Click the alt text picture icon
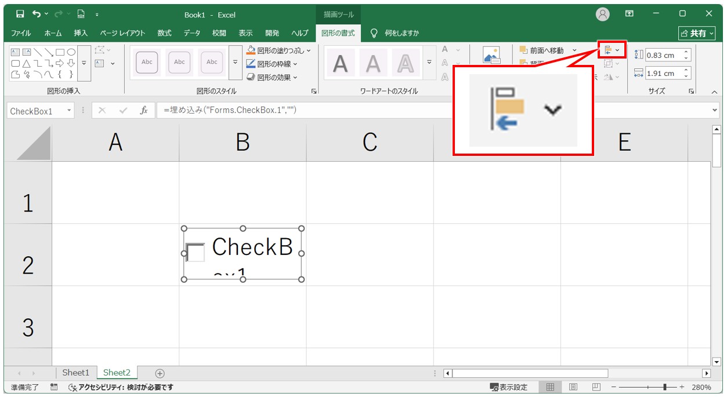The width and height of the screenshot is (727, 397). click(491, 55)
